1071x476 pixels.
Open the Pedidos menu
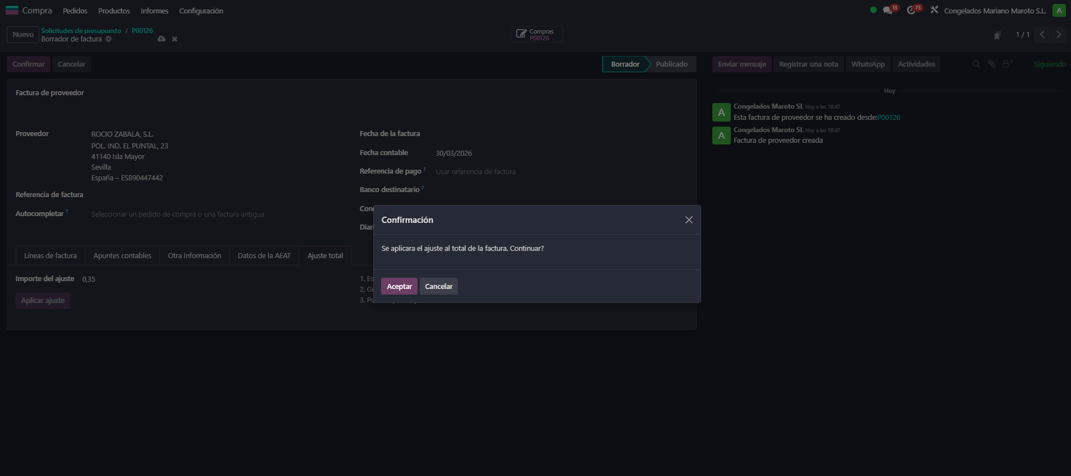[75, 11]
